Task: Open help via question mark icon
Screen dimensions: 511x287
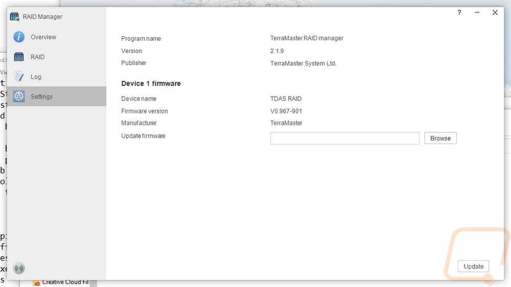Action: (459, 13)
